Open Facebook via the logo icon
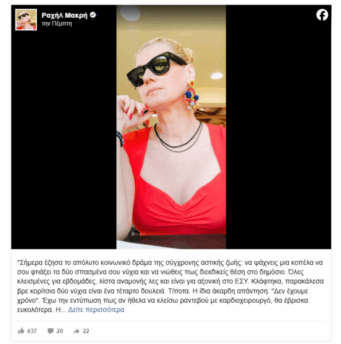Image resolution: width=341 pixels, height=344 pixels. (x=322, y=15)
